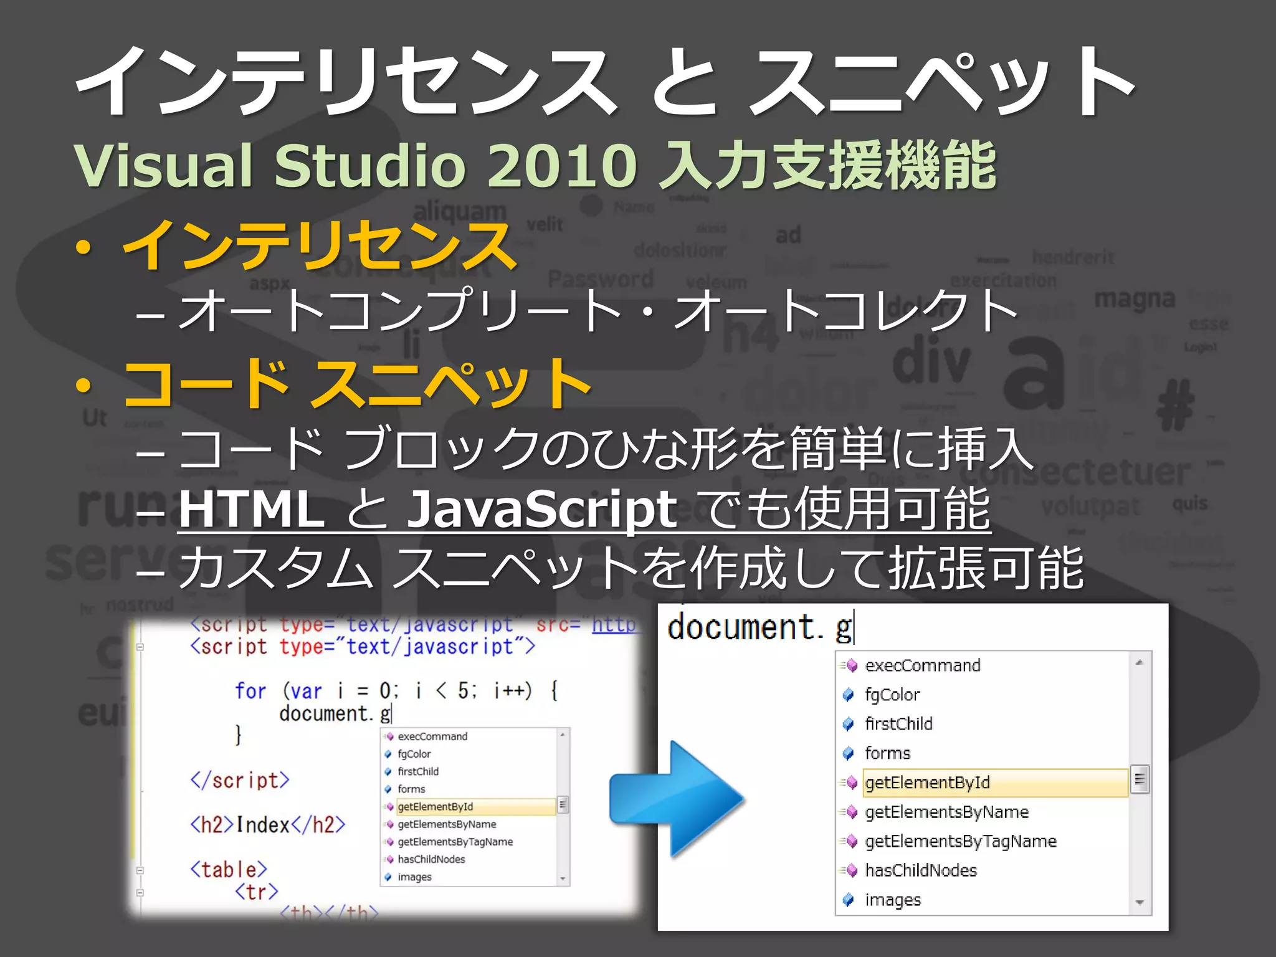Click the '<tr>' tag in the editor
1276x957 pixels.
257,892
